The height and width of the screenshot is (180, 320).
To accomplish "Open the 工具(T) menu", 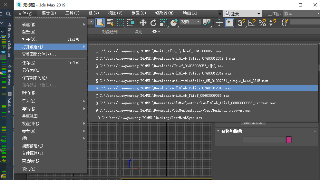I will point(72,13).
